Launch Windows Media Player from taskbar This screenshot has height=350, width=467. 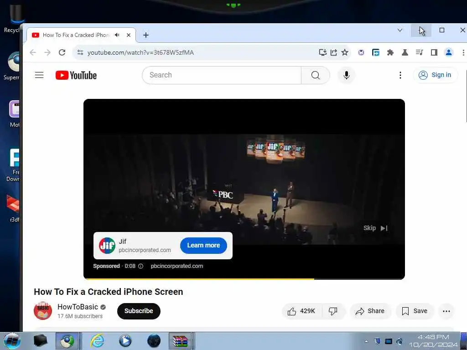click(x=125, y=341)
